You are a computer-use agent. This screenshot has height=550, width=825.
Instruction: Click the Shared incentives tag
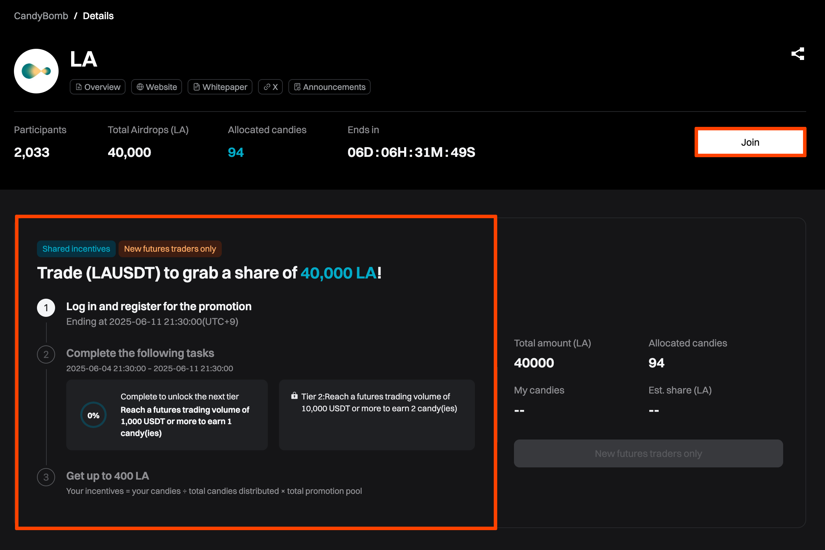pos(76,249)
